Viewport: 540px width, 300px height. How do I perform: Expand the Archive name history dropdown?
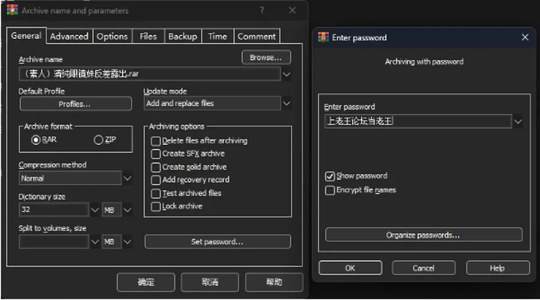click(x=286, y=74)
